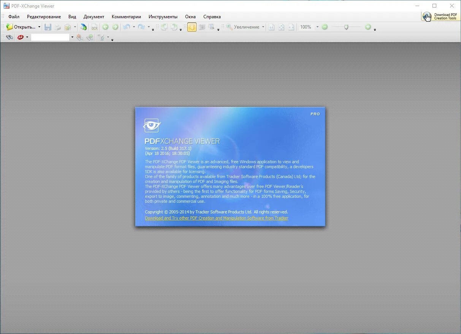Screen dimensions: 461x334
Task: Open the Документ menu
Action: (94, 17)
